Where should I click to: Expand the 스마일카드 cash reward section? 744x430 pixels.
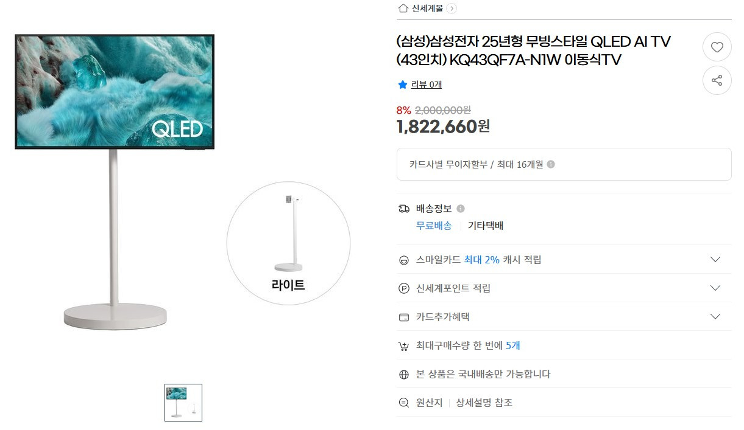715,259
